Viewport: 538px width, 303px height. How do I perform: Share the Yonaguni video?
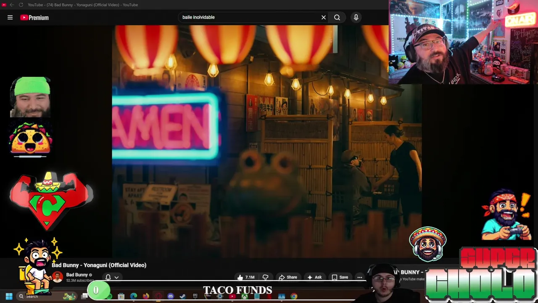tap(288, 277)
